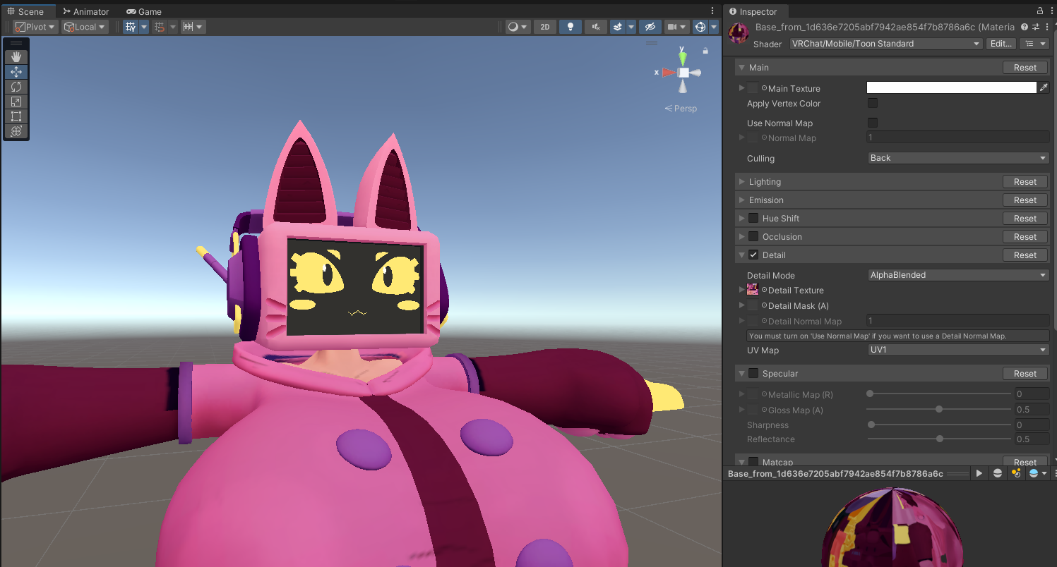Open the Culling dropdown set to Back
Image resolution: width=1057 pixels, height=567 pixels.
[x=958, y=158]
